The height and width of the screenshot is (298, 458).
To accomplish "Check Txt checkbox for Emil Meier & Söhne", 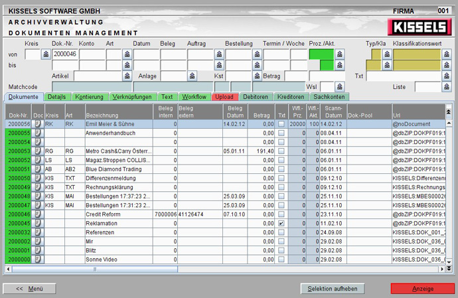I will coord(281,124).
